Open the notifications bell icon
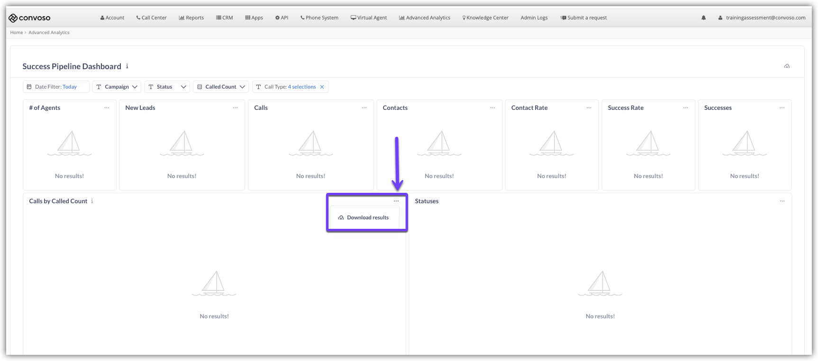This screenshot has width=818, height=361. tap(703, 18)
